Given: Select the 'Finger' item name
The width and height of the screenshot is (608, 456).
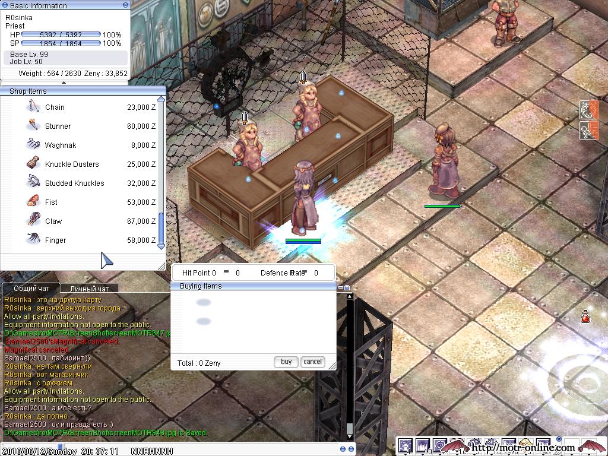Looking at the screenshot, I should coord(55,240).
